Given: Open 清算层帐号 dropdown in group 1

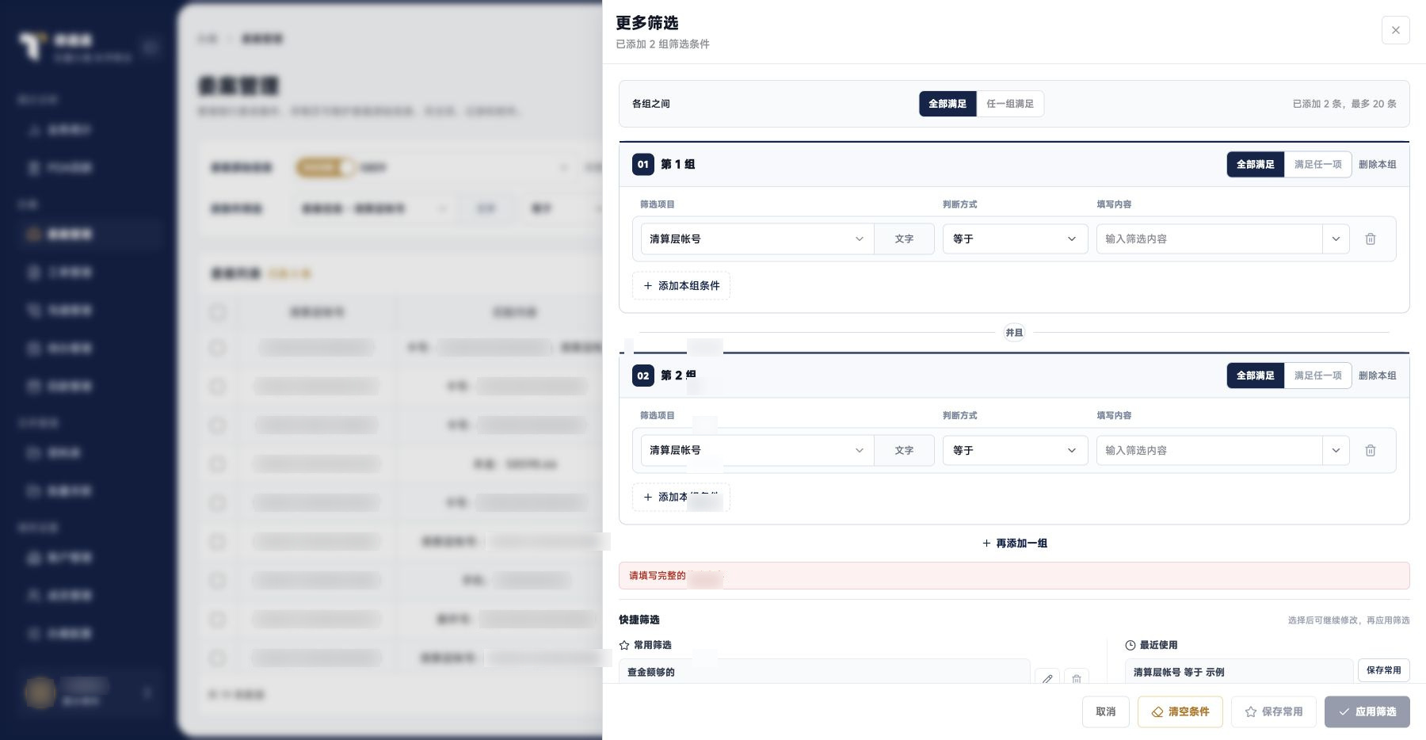Looking at the screenshot, I should (757, 238).
